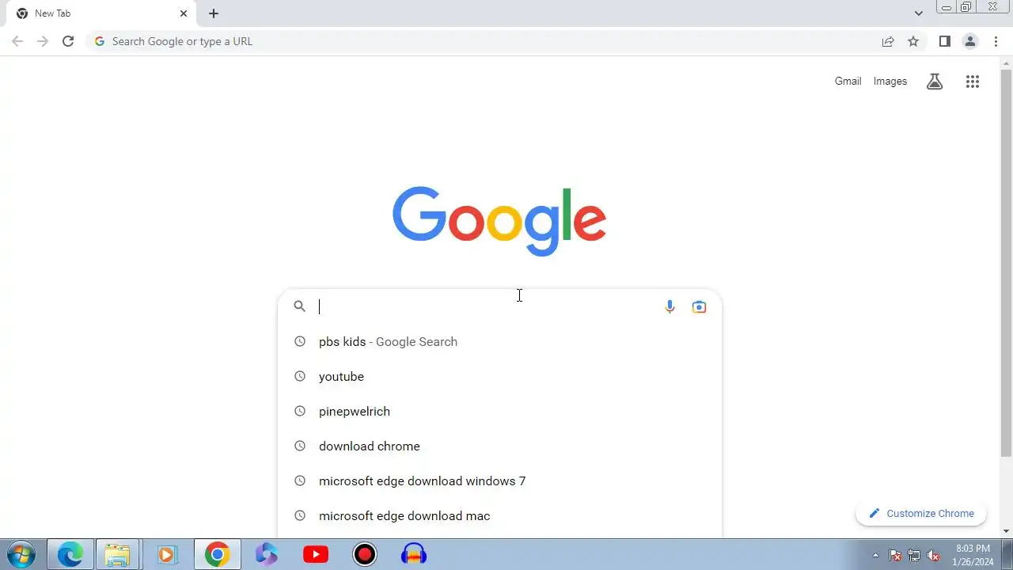Open Search Labs flask icon

(935, 82)
